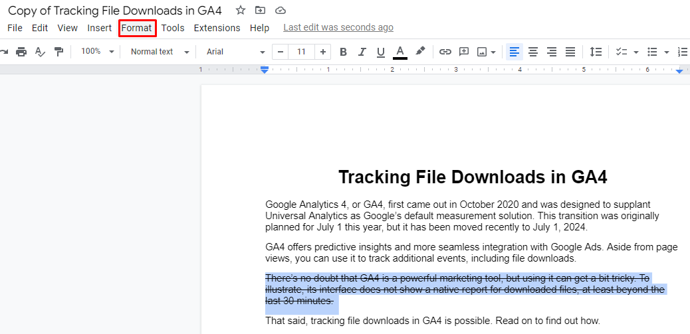Expand the Normal text style dropdown

click(160, 52)
